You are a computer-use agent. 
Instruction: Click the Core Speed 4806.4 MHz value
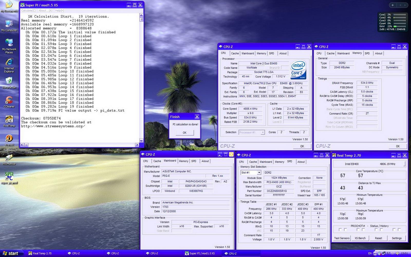click(250, 109)
